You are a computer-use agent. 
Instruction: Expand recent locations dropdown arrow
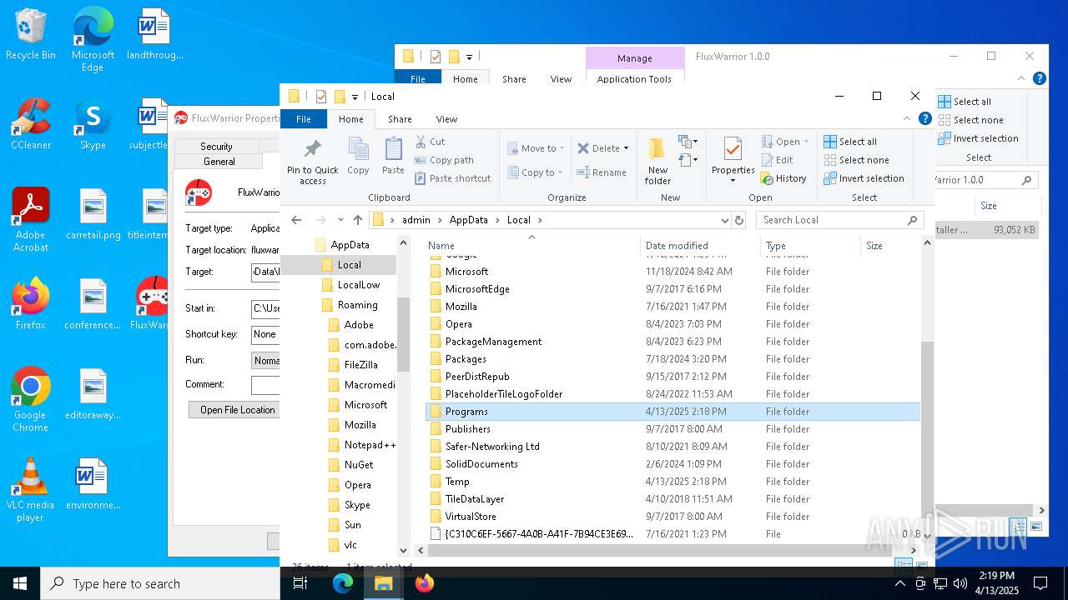click(340, 220)
